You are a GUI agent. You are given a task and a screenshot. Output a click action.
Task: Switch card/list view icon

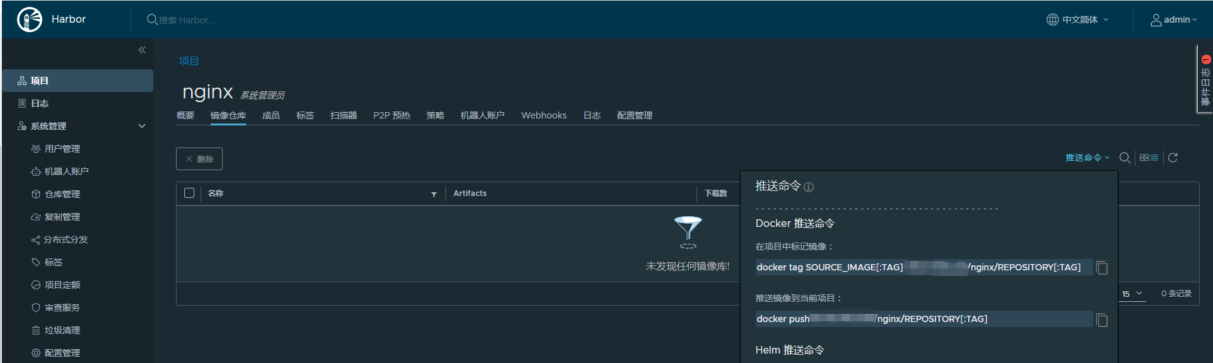click(x=1149, y=158)
